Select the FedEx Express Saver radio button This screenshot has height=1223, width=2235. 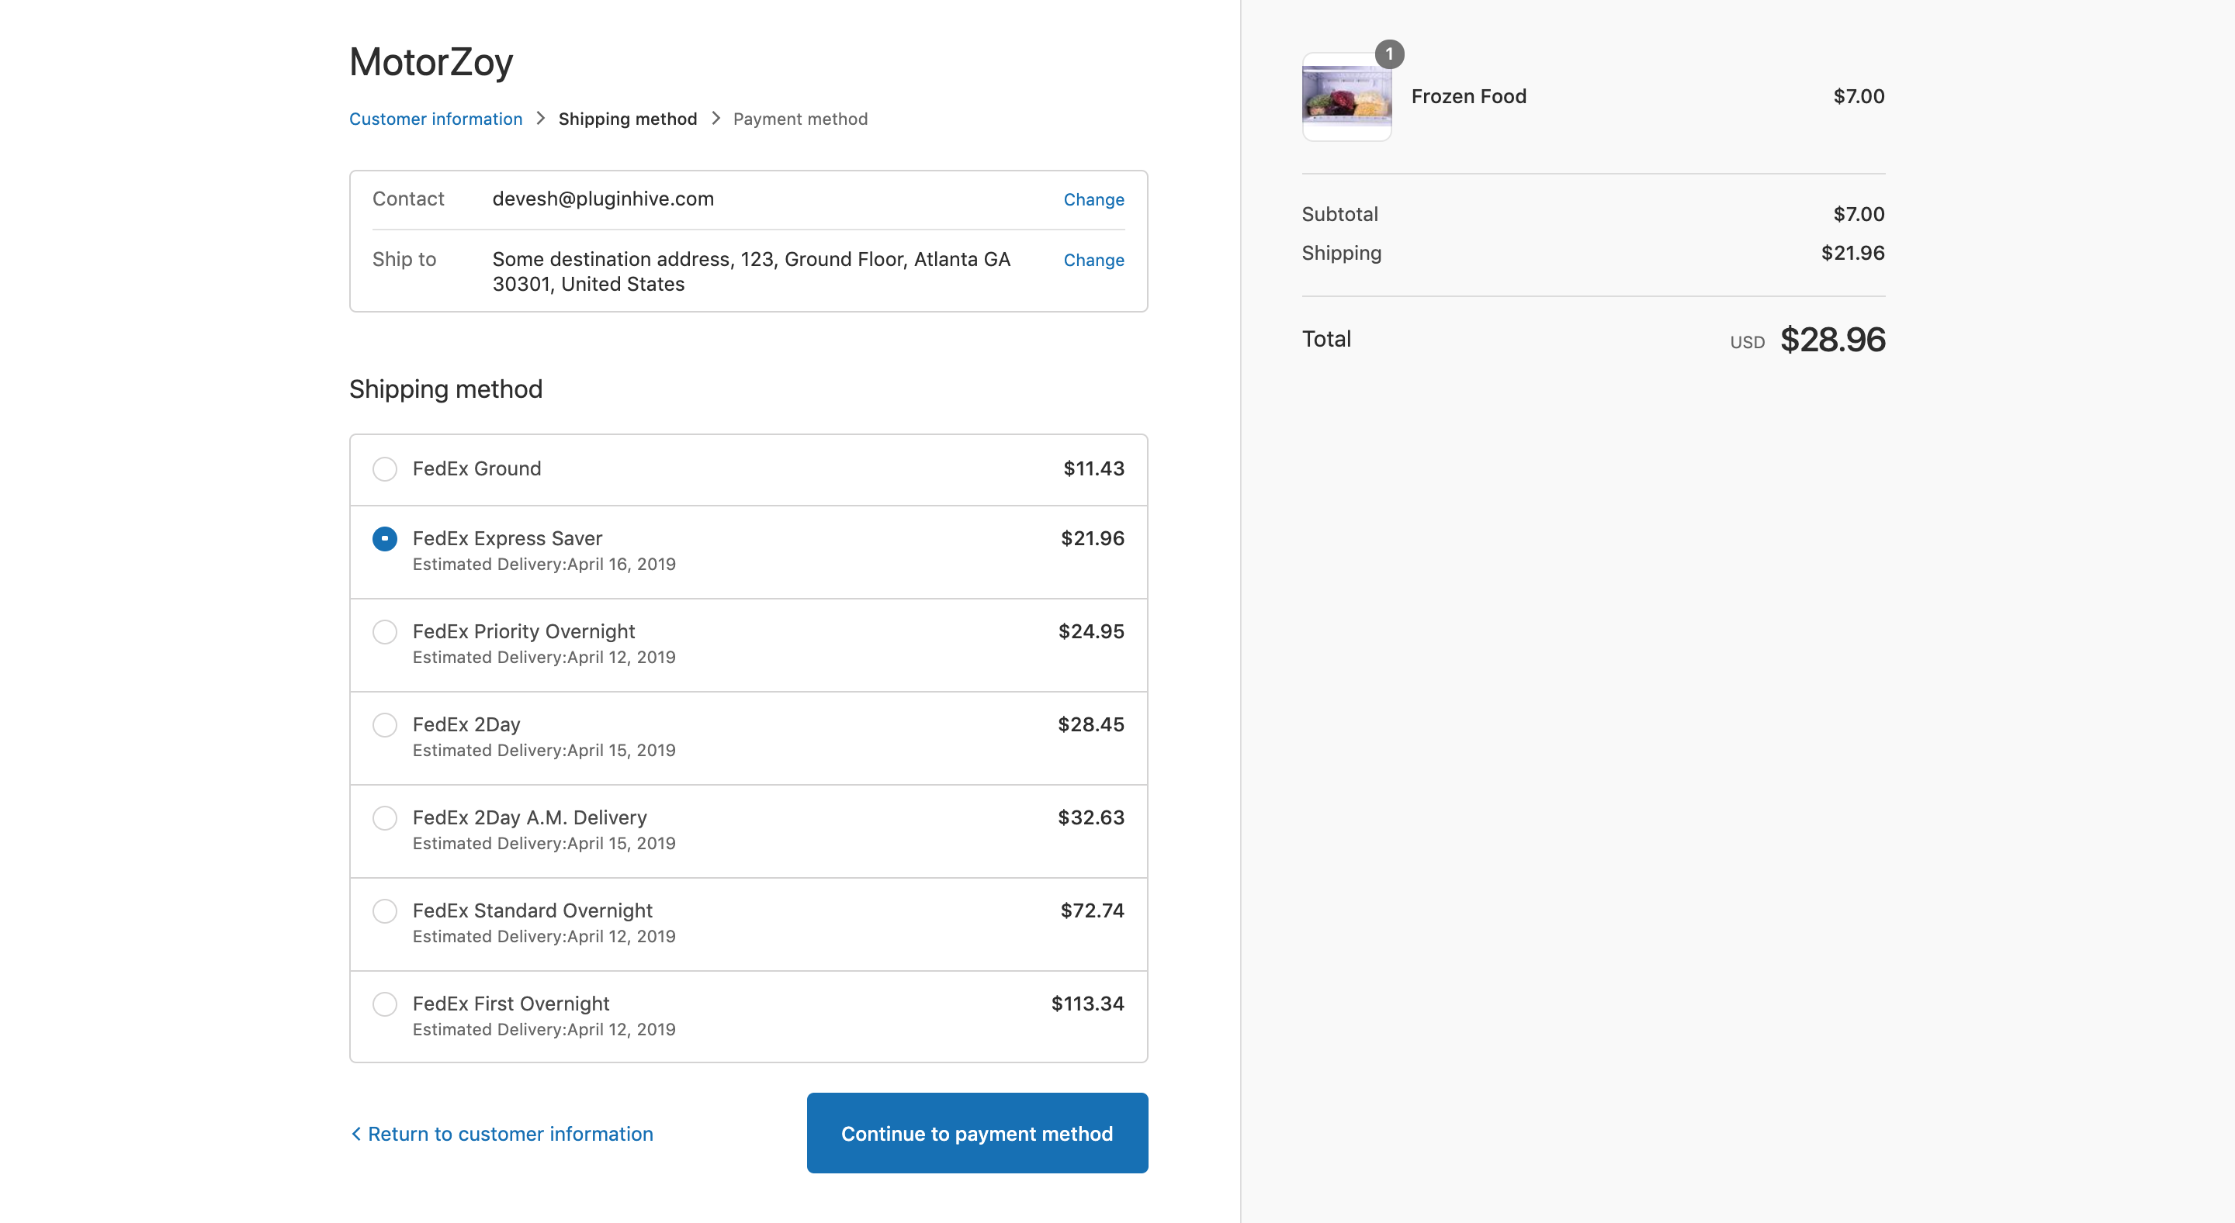coord(384,539)
